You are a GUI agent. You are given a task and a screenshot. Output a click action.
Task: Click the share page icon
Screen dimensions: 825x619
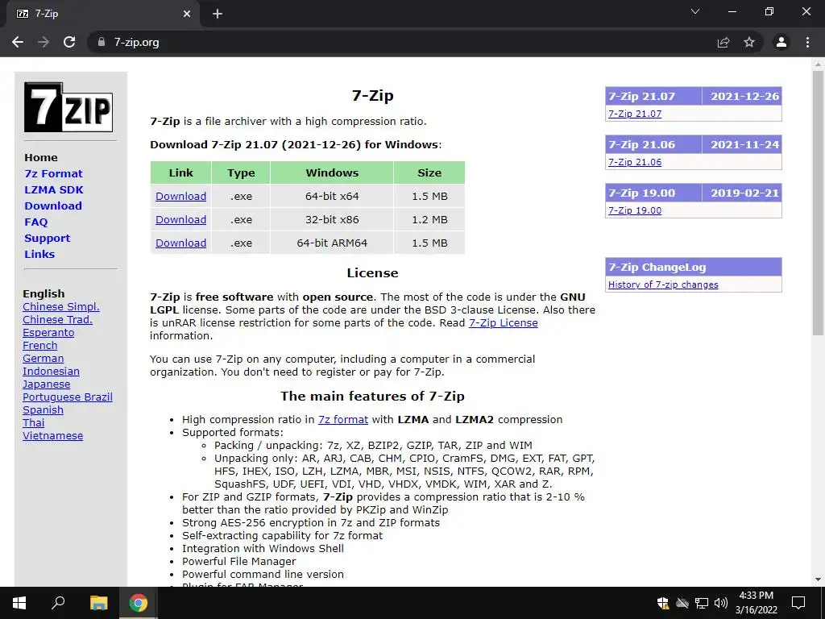(723, 42)
